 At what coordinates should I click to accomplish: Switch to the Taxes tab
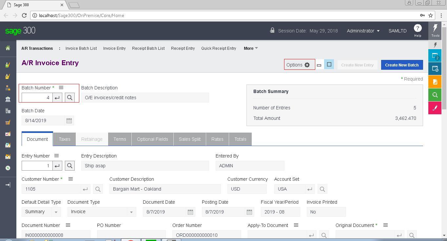[65, 139]
